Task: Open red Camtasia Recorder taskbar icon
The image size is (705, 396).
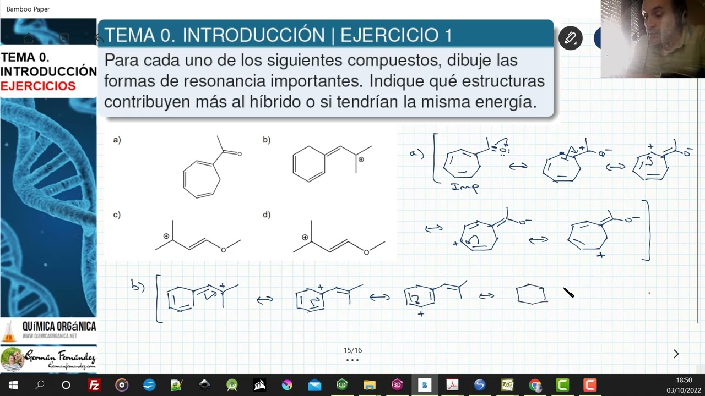Action: [590, 385]
